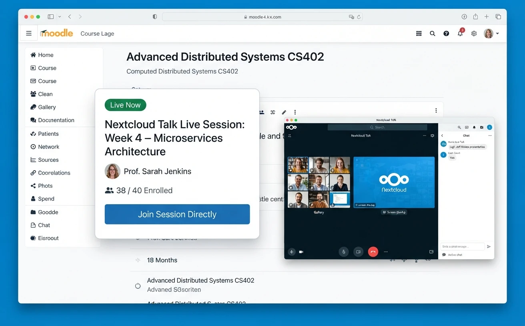Open the hamburger navigation menu in Moodle
This screenshot has width=525, height=326.
[29, 33]
